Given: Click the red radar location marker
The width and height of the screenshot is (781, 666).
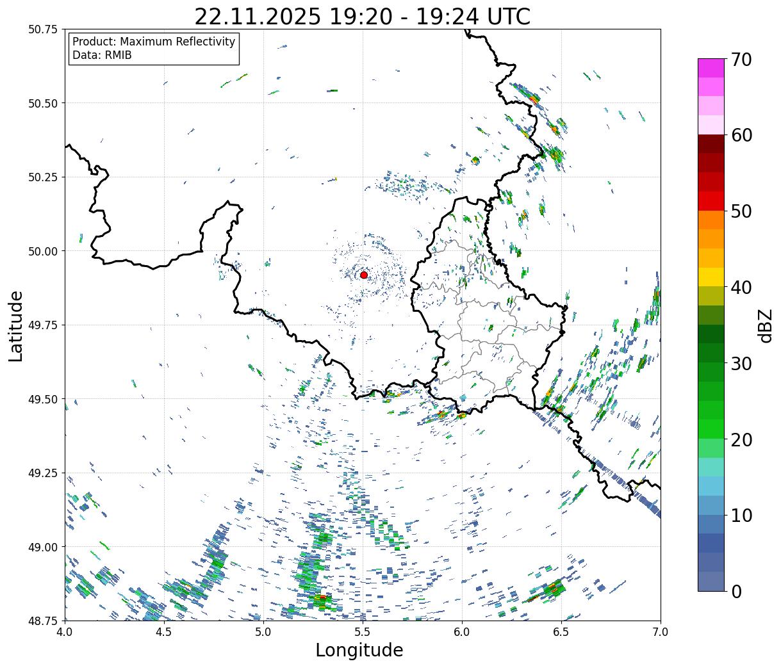Looking at the screenshot, I should [x=363, y=275].
